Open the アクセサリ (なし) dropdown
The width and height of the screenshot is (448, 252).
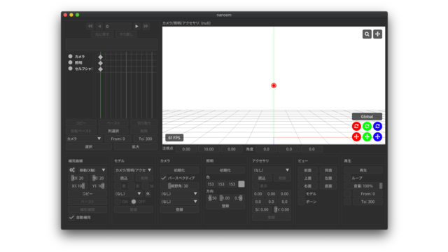[271, 170]
